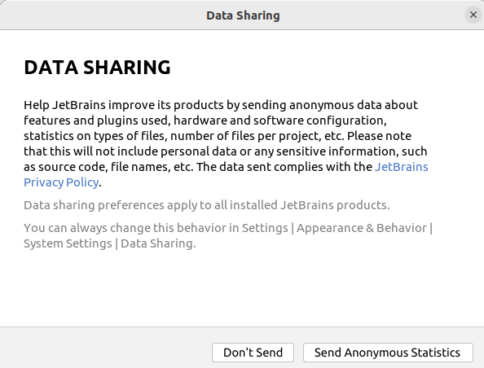Choose Send Anonymous Statistics
This screenshot has width=484, height=368.
click(388, 353)
